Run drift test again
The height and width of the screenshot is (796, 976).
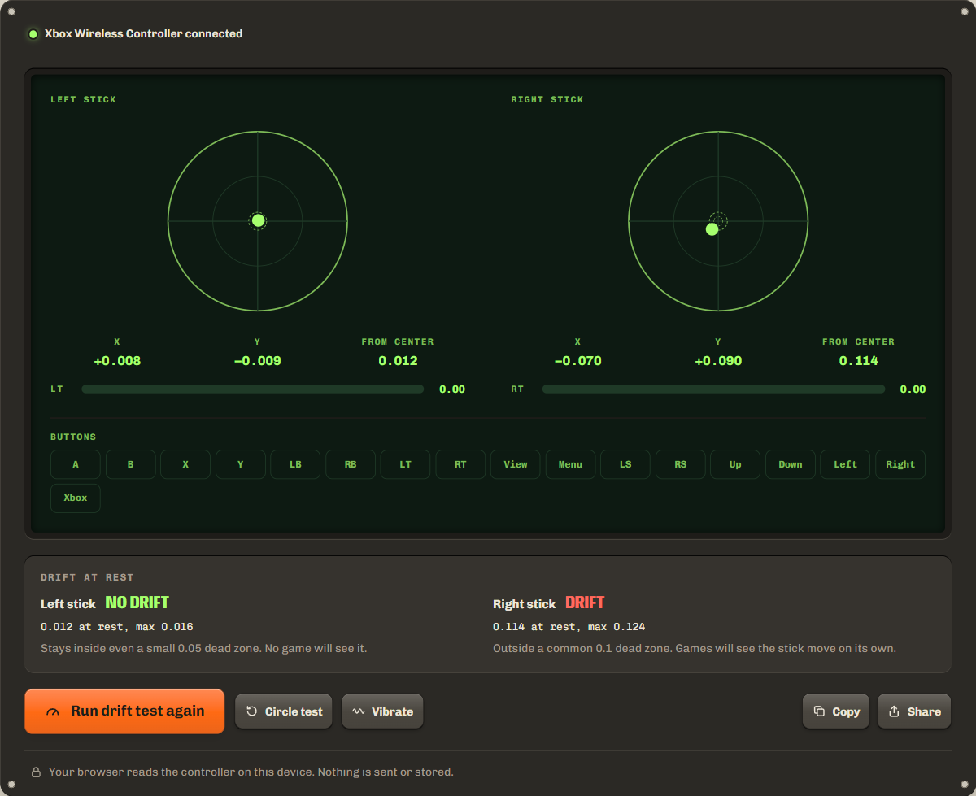124,711
